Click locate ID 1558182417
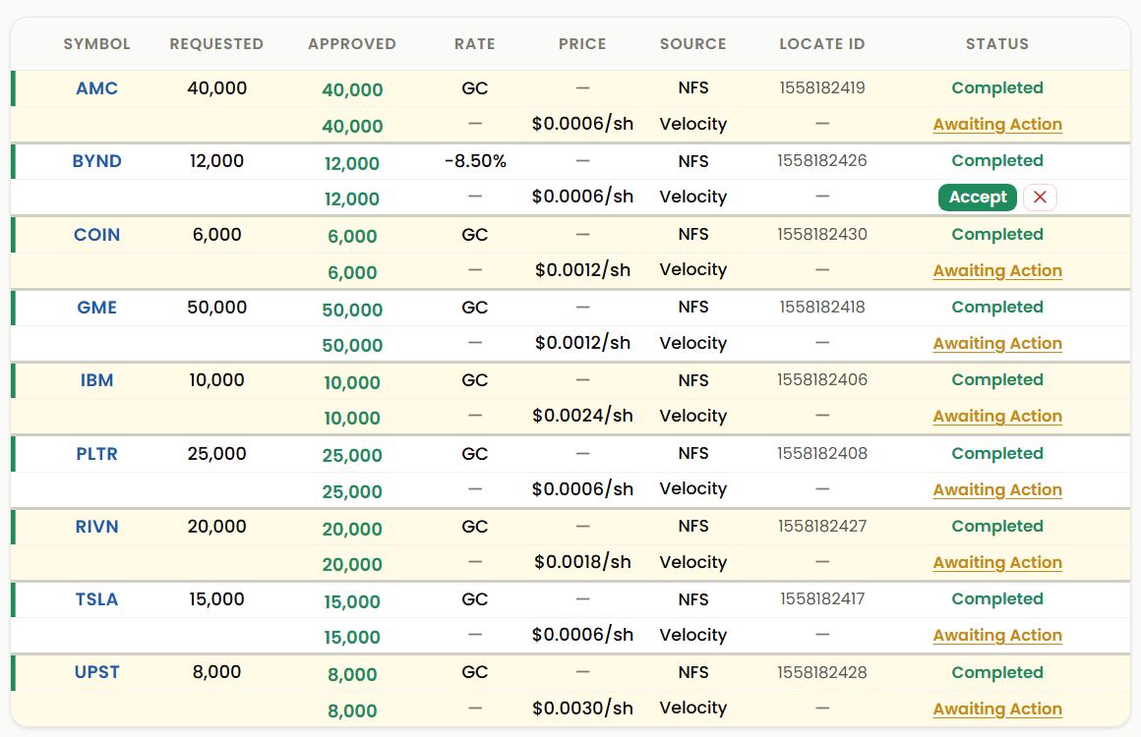Image resolution: width=1141 pixels, height=737 pixels. coord(822,598)
